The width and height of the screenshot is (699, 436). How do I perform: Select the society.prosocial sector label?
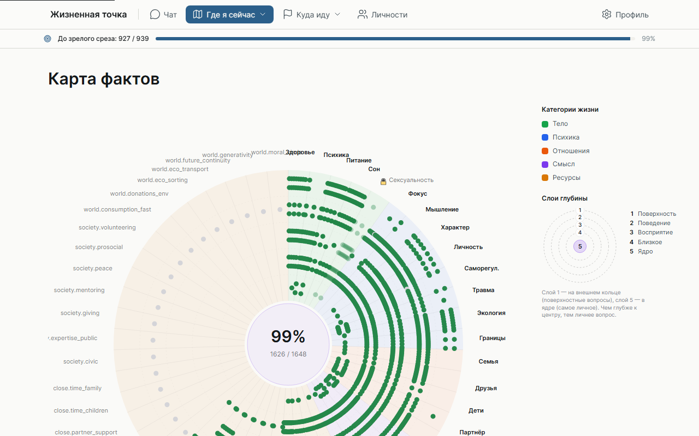point(99,247)
